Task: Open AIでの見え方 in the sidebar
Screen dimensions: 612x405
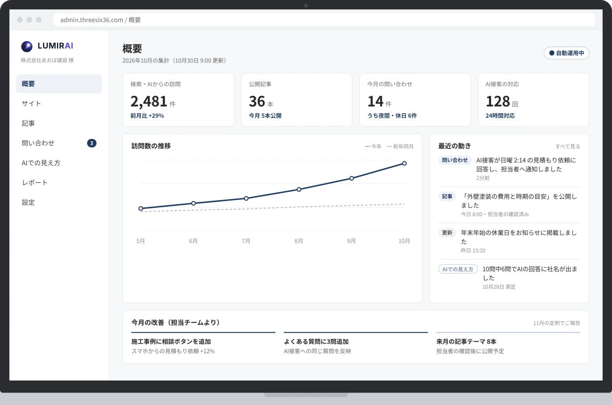Action: [59, 163]
